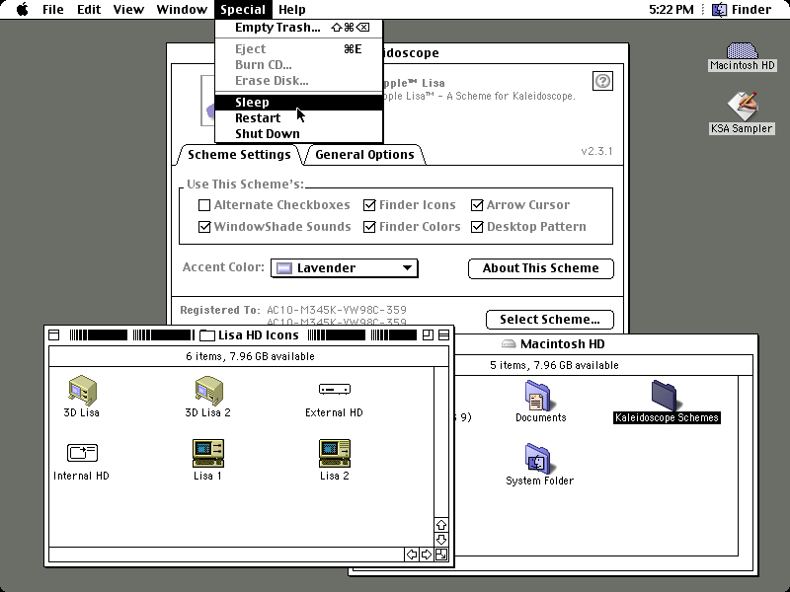Choose Restart from Special menu
This screenshot has height=592, width=790.
click(x=299, y=117)
